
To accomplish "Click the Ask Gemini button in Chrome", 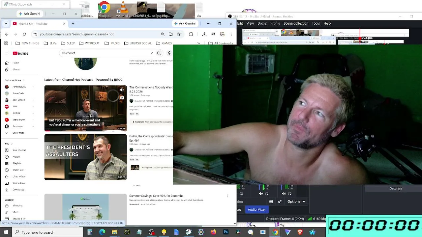I will [x=184, y=23].
